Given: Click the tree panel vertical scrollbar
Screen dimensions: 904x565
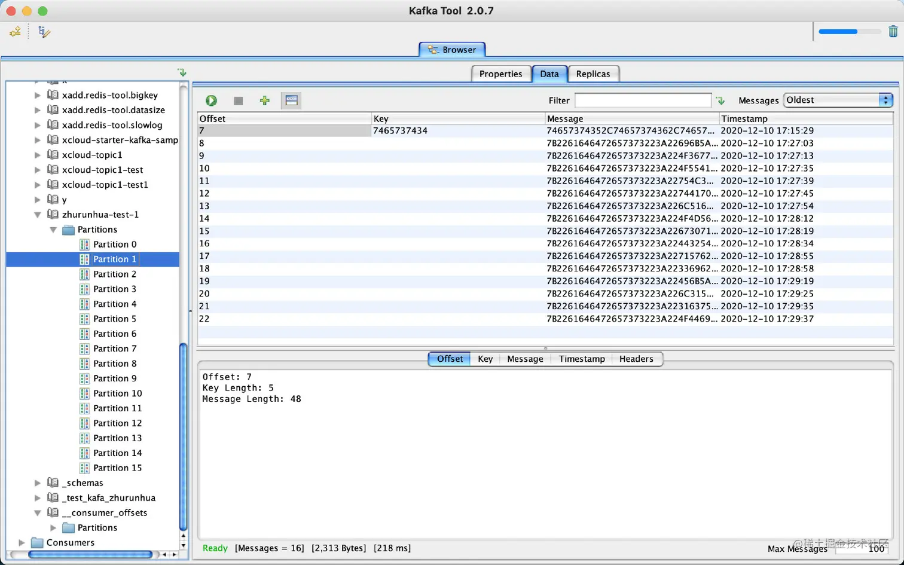Looking at the screenshot, I should pyautogui.click(x=184, y=436).
